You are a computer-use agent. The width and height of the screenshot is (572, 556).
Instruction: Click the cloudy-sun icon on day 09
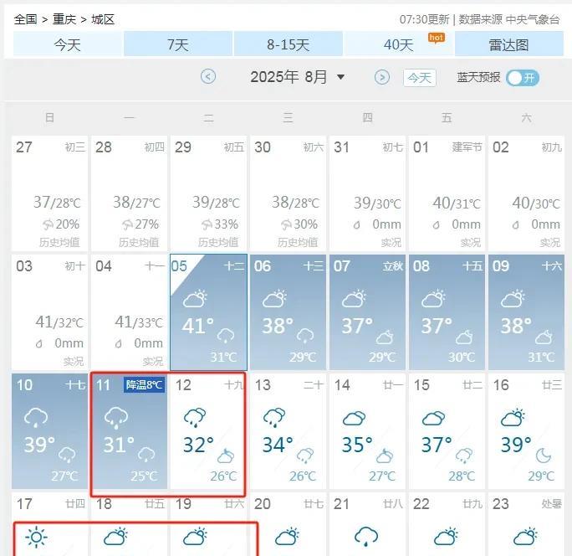point(513,298)
